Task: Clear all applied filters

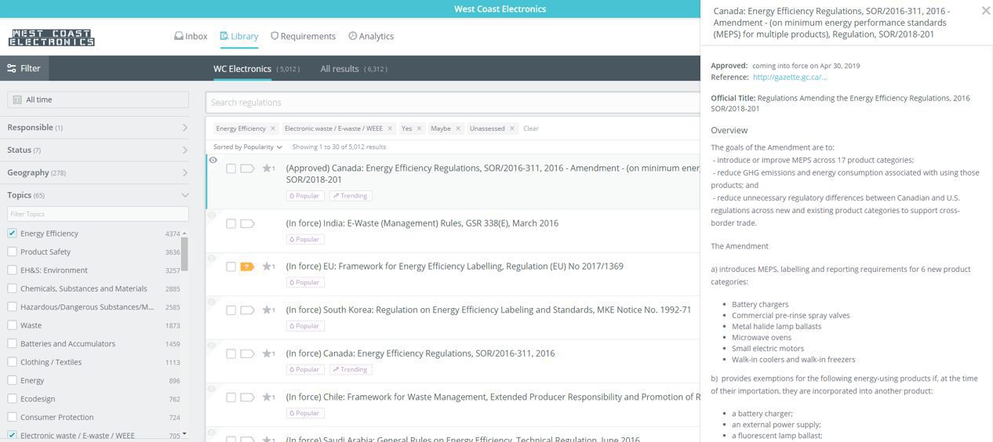Action: pyautogui.click(x=531, y=129)
